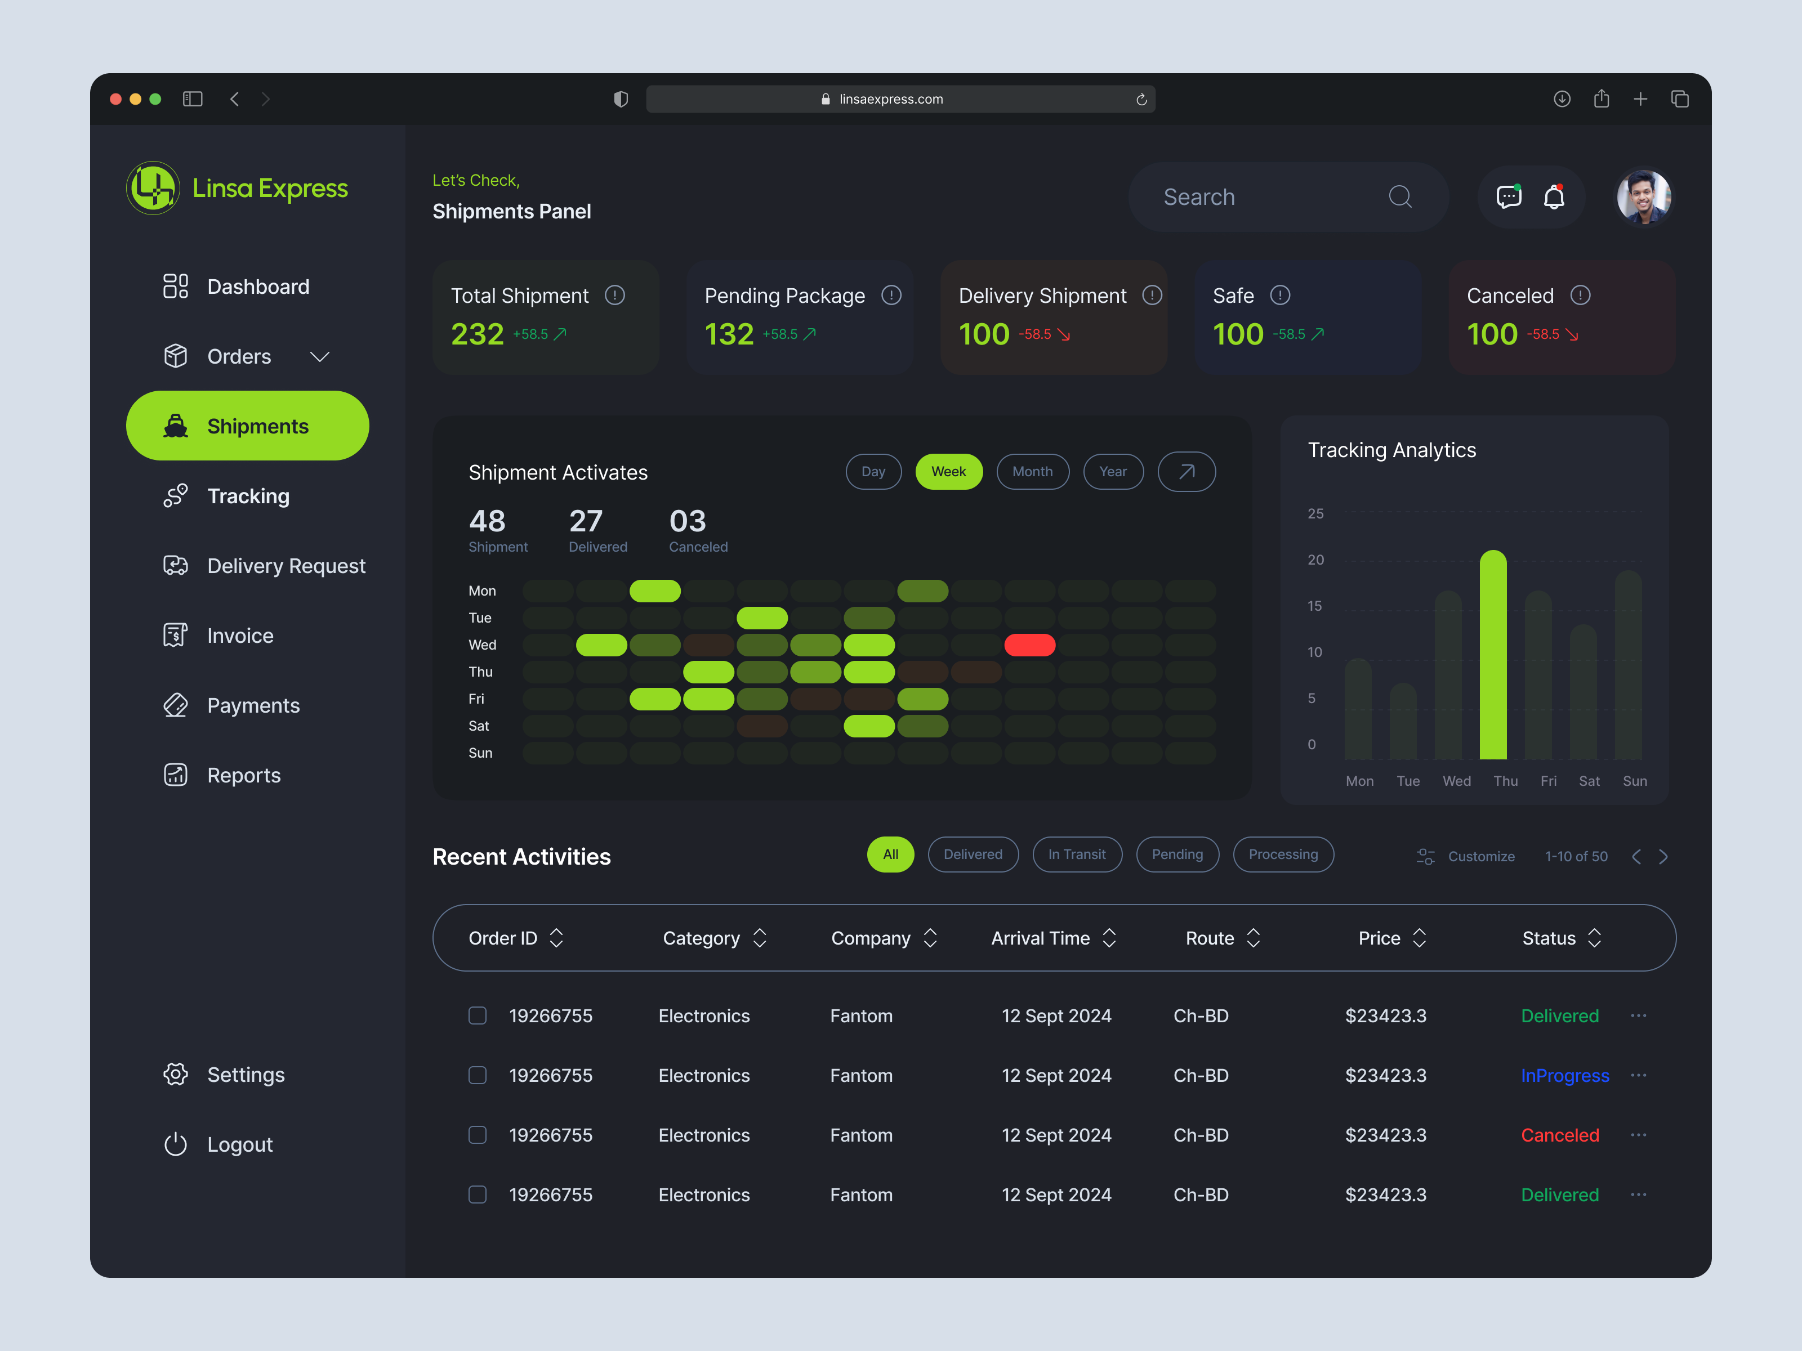Click the Delivery Shipment info icon

1152,295
